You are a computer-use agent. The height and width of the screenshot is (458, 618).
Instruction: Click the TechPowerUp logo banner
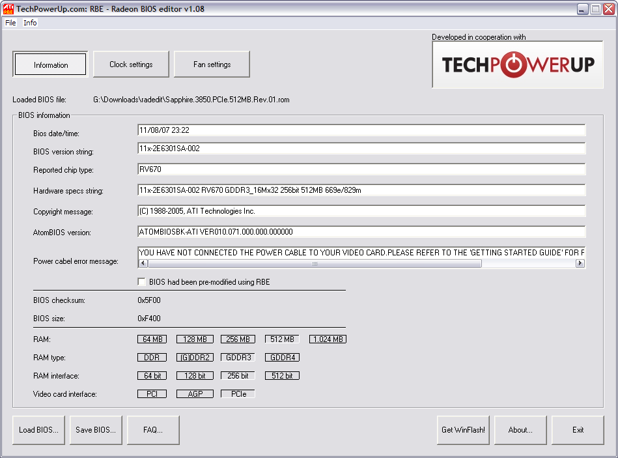click(x=518, y=64)
